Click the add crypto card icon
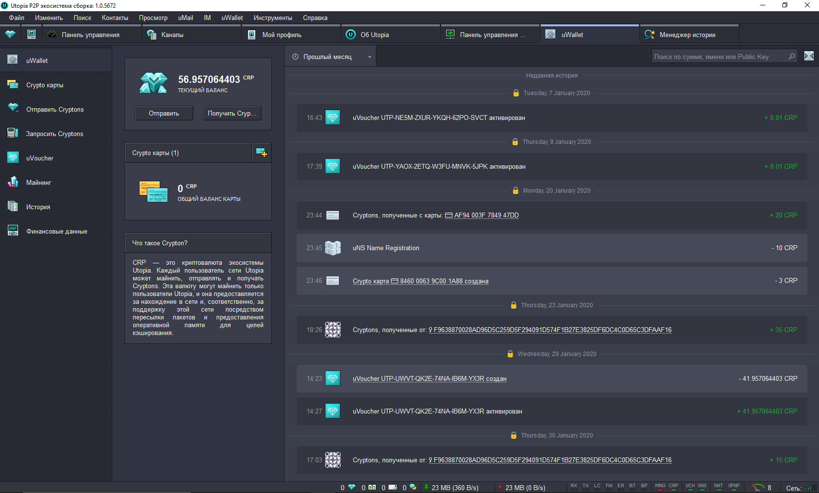The height and width of the screenshot is (493, 819). 262,153
